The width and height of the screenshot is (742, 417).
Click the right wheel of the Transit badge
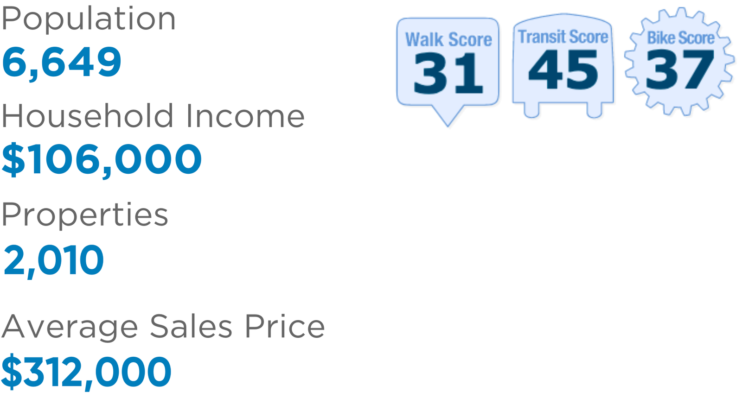click(594, 110)
